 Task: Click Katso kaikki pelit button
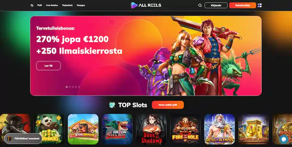click(168, 105)
